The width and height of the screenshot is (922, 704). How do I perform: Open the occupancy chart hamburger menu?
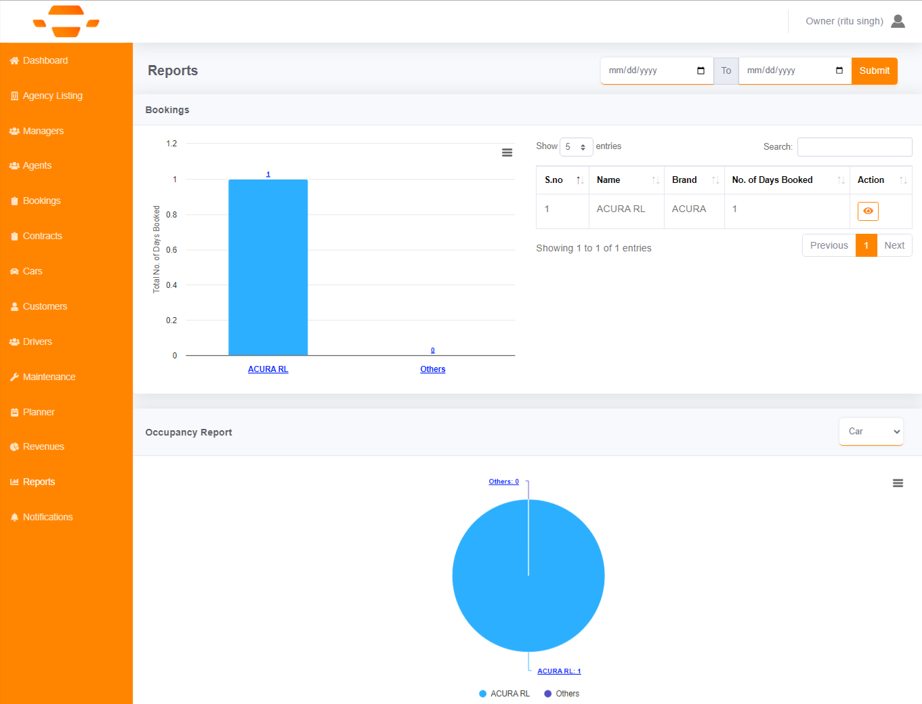click(x=898, y=483)
